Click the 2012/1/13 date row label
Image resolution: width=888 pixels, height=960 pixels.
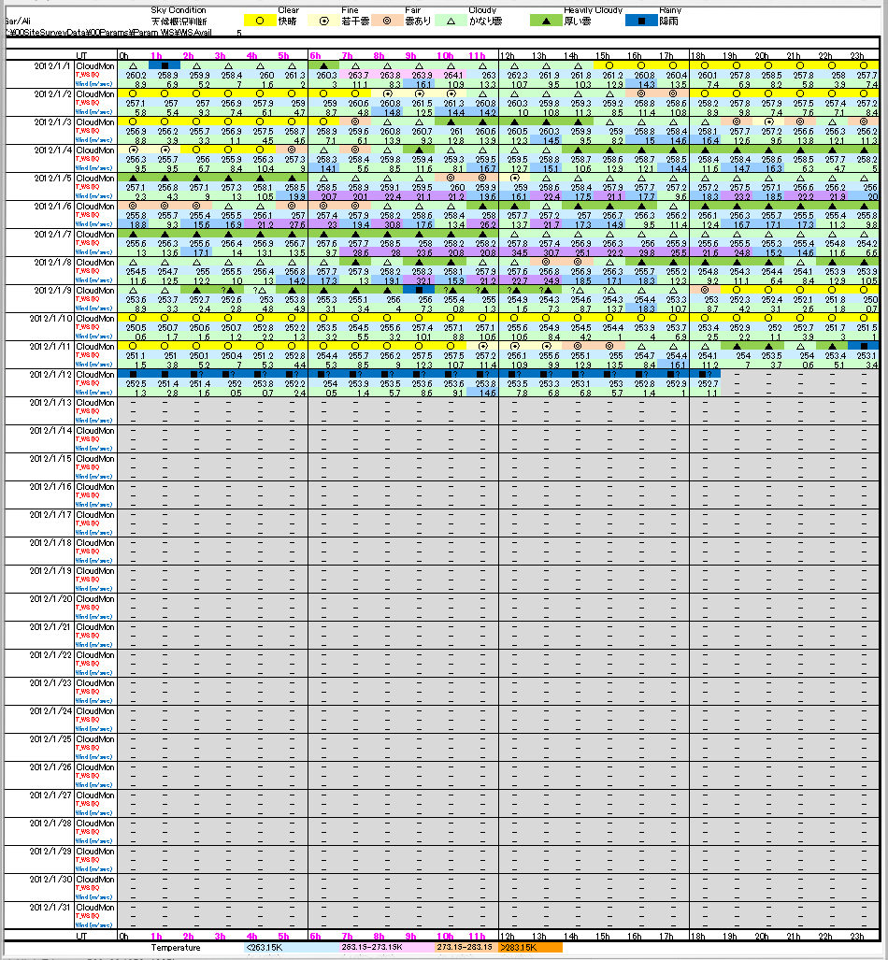tap(52, 403)
